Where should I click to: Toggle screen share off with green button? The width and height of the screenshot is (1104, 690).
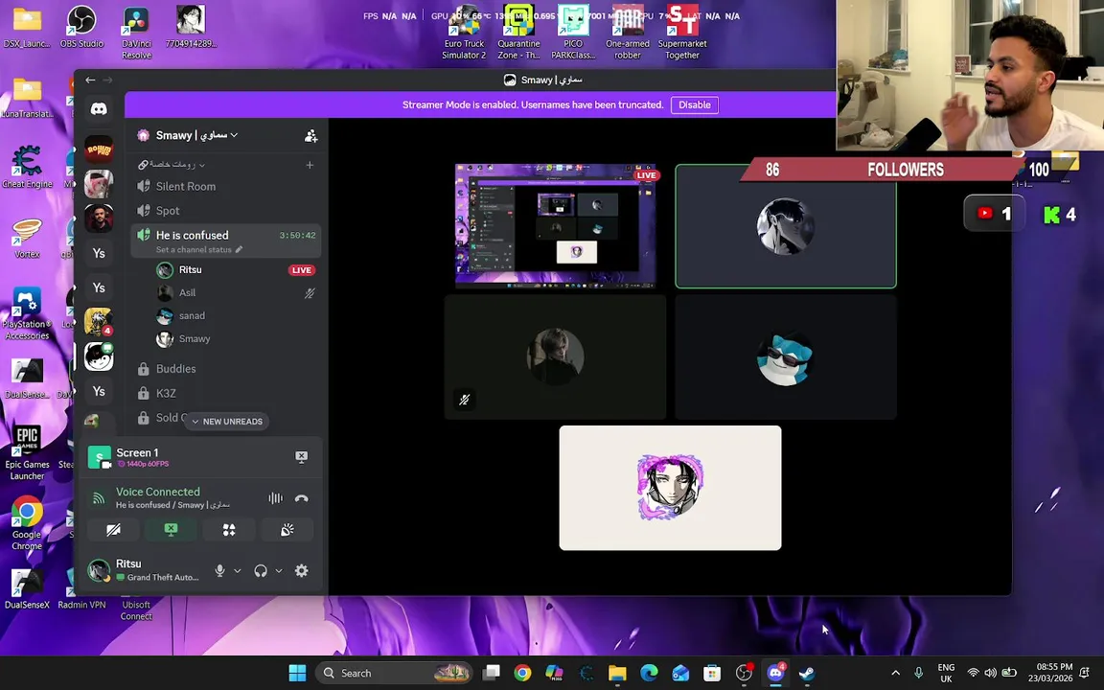tap(172, 529)
